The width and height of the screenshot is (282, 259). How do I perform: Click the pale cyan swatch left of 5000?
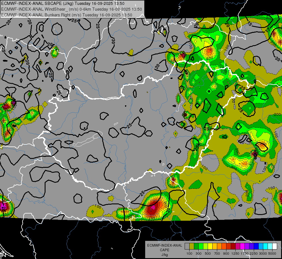click(x=270, y=246)
